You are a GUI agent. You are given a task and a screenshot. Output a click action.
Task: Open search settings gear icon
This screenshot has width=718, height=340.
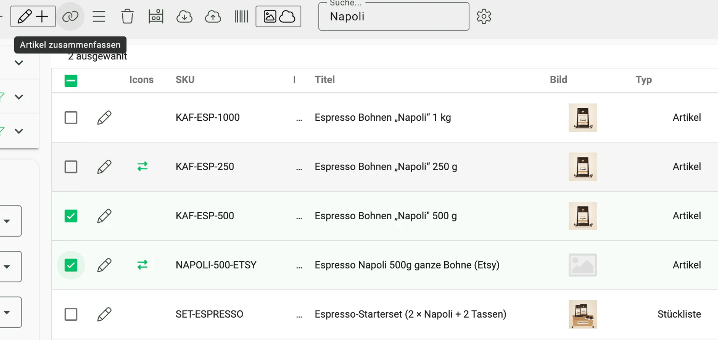coord(484,17)
